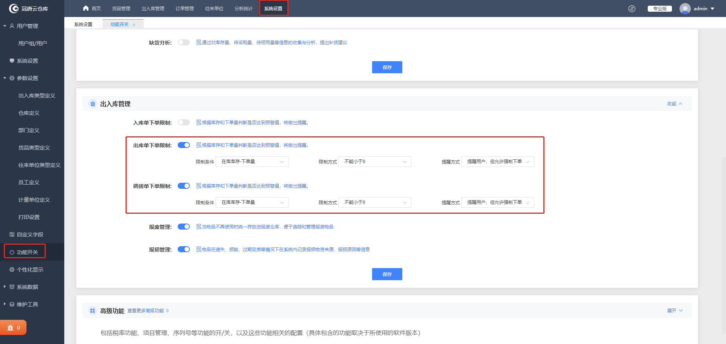Image resolution: width=726 pixels, height=344 pixels.
Task: Click the monitor icon of 系统设置 sidebar
Action: coord(12,61)
